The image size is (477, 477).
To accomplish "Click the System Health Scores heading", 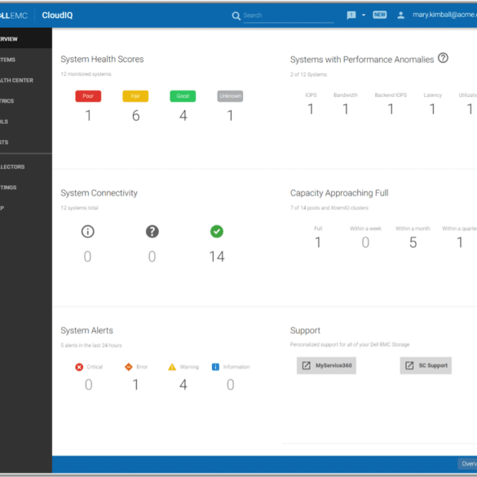I will [x=102, y=59].
